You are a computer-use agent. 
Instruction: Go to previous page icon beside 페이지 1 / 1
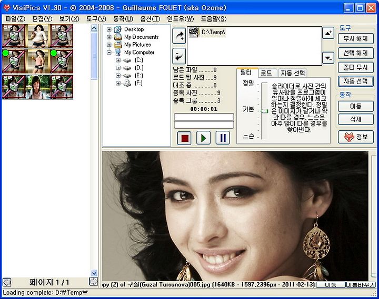click(x=7, y=282)
